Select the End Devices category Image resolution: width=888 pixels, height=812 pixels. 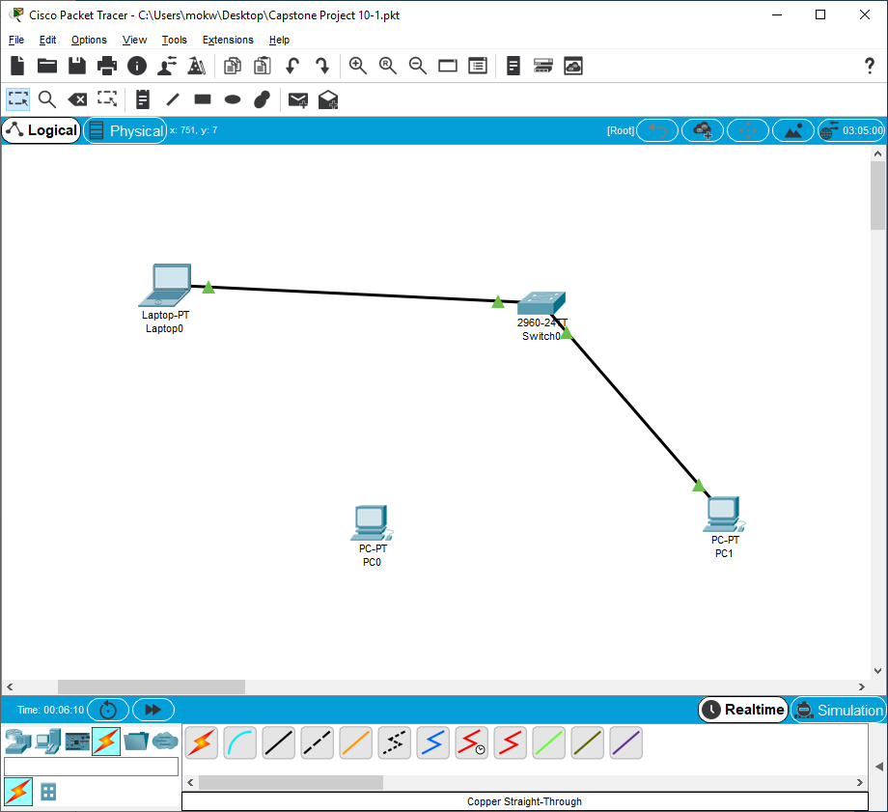click(48, 742)
